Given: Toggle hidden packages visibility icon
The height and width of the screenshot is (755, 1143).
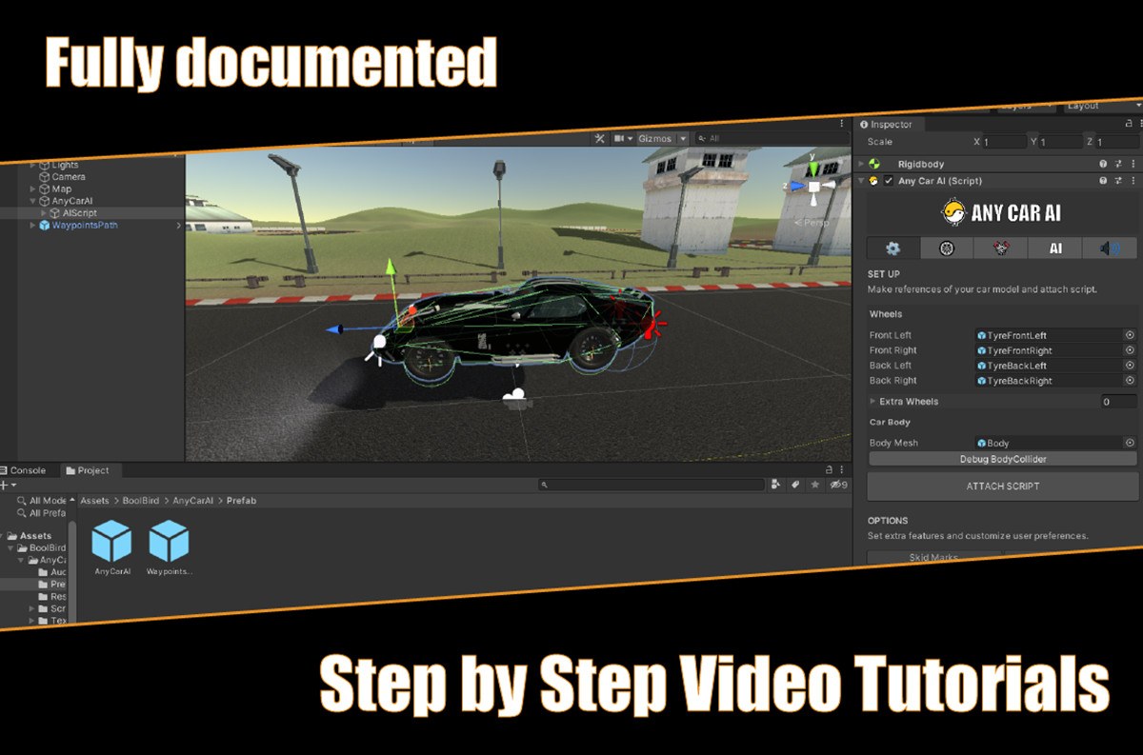Looking at the screenshot, I should 837,485.
